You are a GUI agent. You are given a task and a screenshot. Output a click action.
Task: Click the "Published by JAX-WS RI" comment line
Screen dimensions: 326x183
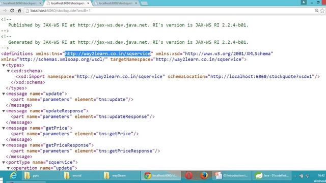coord(128,25)
